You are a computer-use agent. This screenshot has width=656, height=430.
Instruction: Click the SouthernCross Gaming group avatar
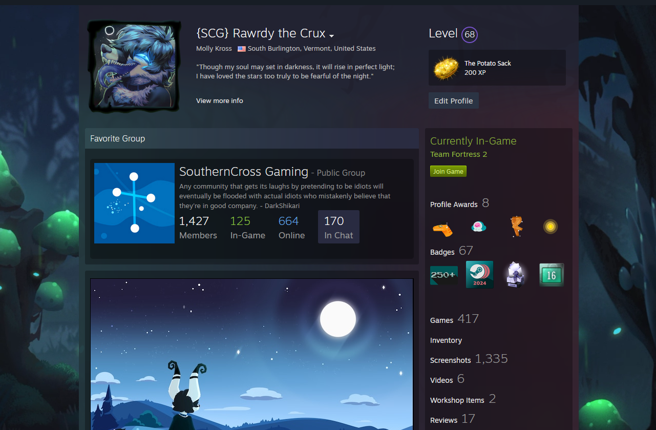point(134,203)
